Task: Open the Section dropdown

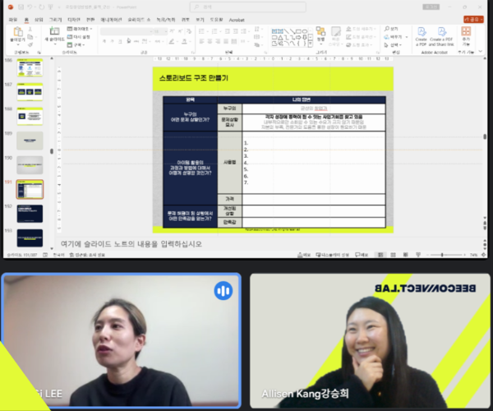Action: point(76,45)
